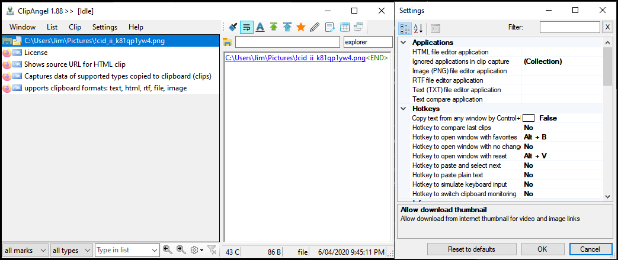The height and width of the screenshot is (260, 618).
Task: Select the License clip in the list
Action: (110, 53)
